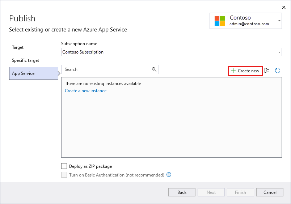This screenshot has height=204, width=291.
Task: Click the Next button
Action: point(211,192)
